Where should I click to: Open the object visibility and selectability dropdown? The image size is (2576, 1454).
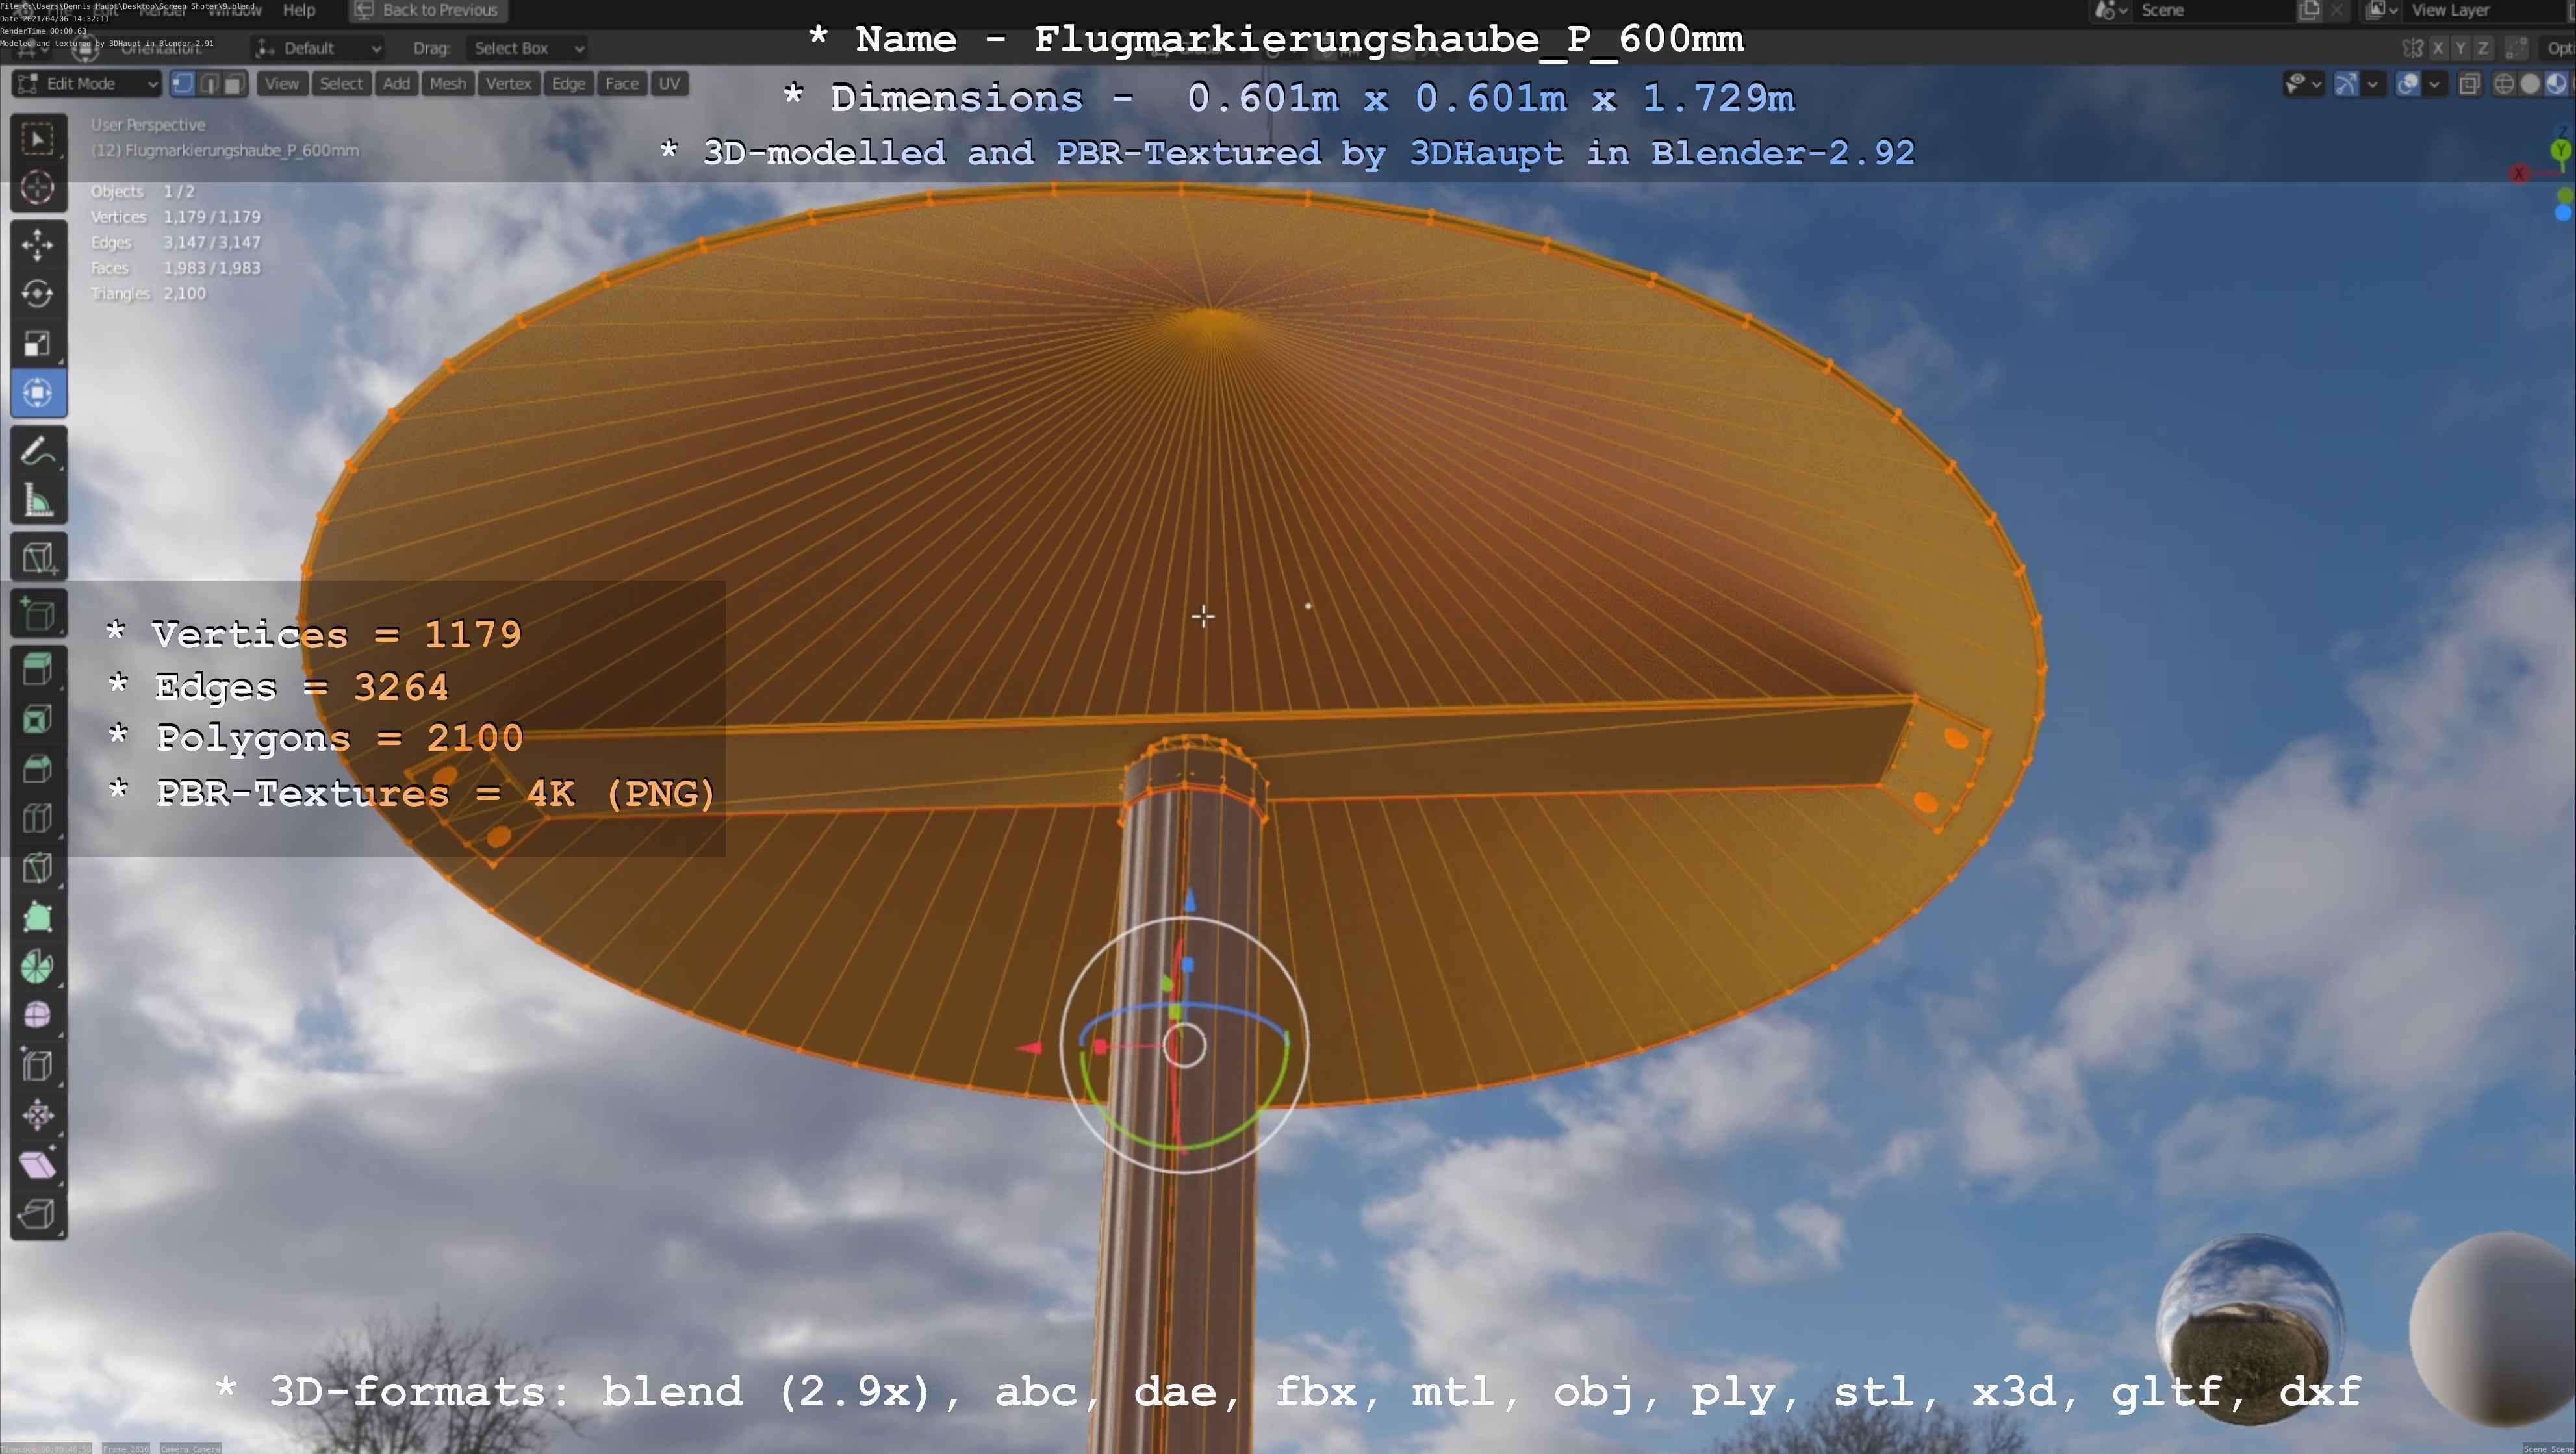(2303, 84)
